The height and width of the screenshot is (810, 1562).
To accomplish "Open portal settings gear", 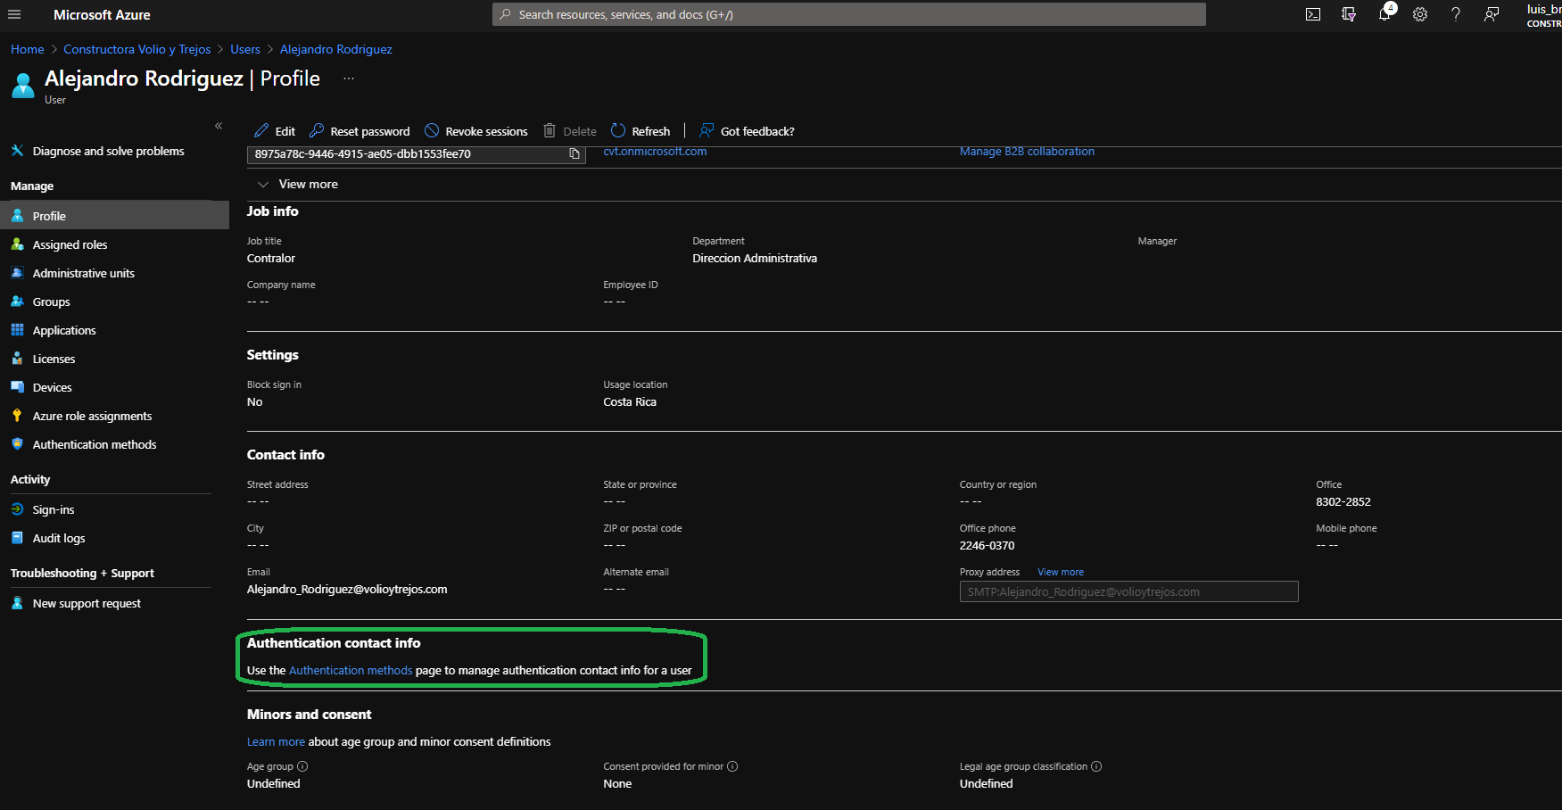I will click(1420, 14).
